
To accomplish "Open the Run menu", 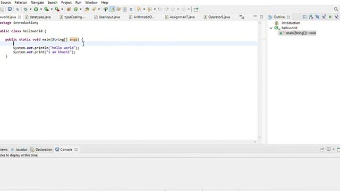I will coord(78,2).
